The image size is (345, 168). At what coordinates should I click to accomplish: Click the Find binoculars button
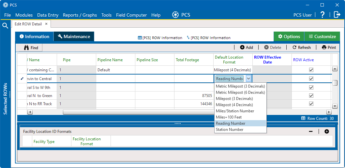point(31,48)
